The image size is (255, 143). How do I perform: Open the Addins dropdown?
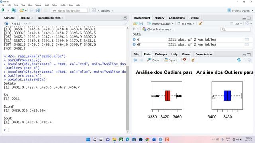pyautogui.click(x=107, y=11)
